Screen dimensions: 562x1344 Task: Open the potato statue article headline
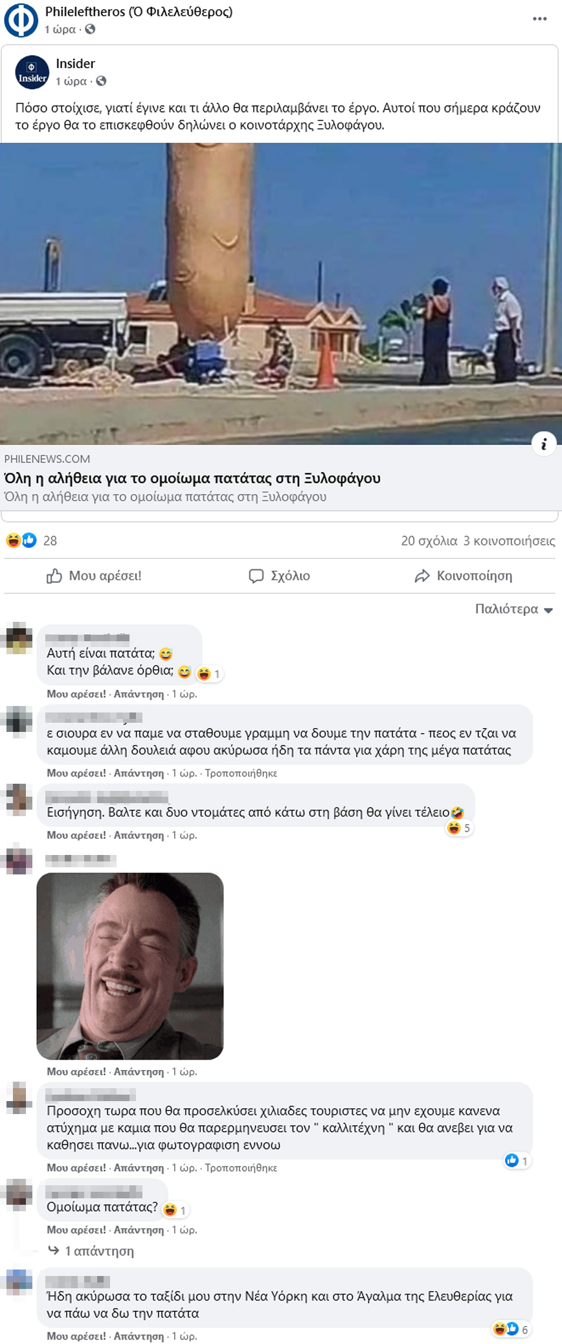pos(192,478)
